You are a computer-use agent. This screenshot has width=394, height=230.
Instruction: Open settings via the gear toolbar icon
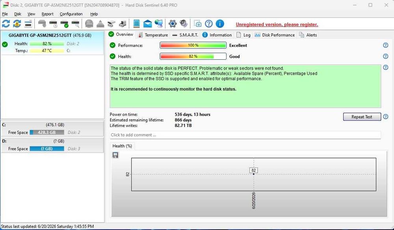pos(173,24)
